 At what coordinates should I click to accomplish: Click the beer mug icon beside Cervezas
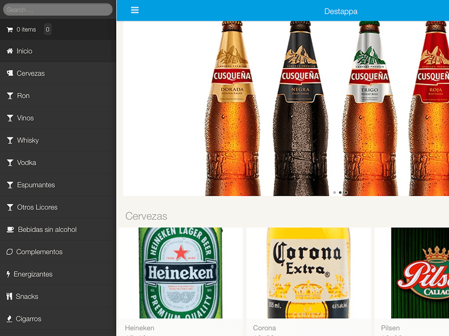[x=10, y=73]
